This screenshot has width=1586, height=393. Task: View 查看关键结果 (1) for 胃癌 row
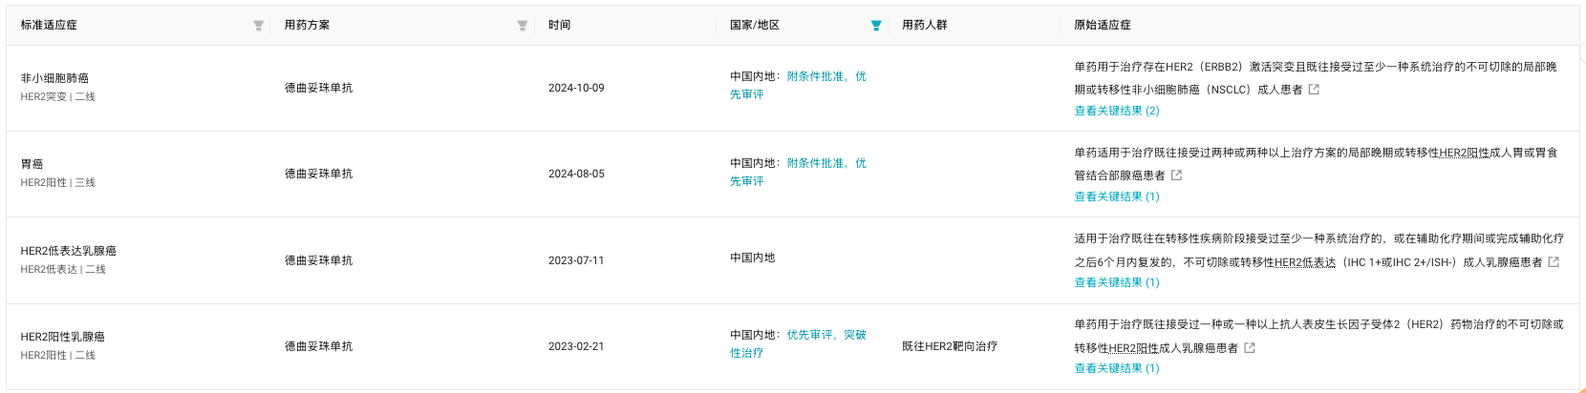tap(1116, 196)
